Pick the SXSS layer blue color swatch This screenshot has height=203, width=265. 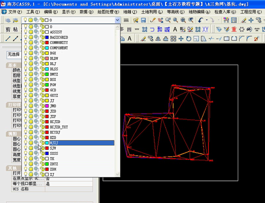[x=47, y=153]
